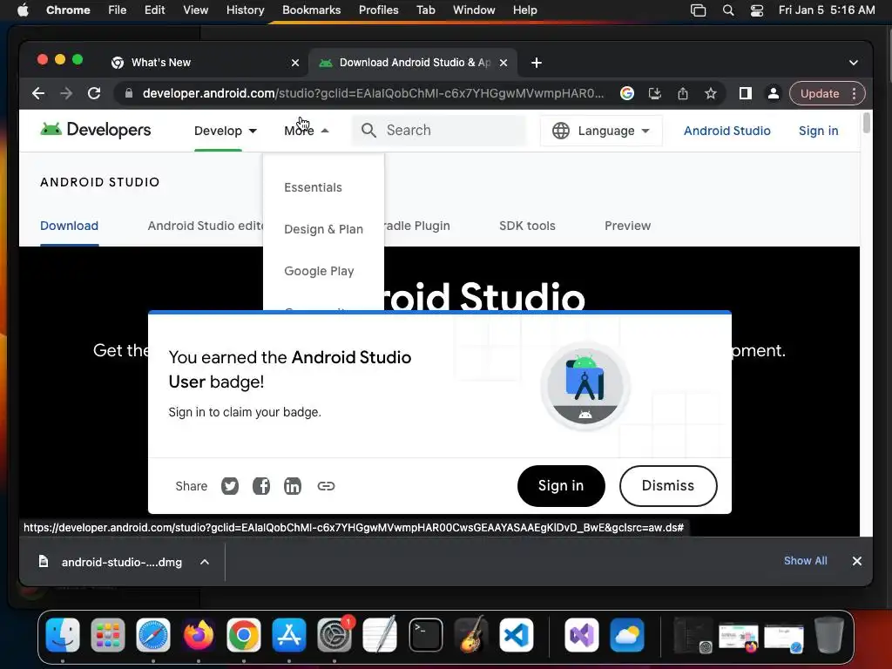Image resolution: width=892 pixels, height=669 pixels.
Task: Click Show All downloads link
Action: pyautogui.click(x=805, y=561)
